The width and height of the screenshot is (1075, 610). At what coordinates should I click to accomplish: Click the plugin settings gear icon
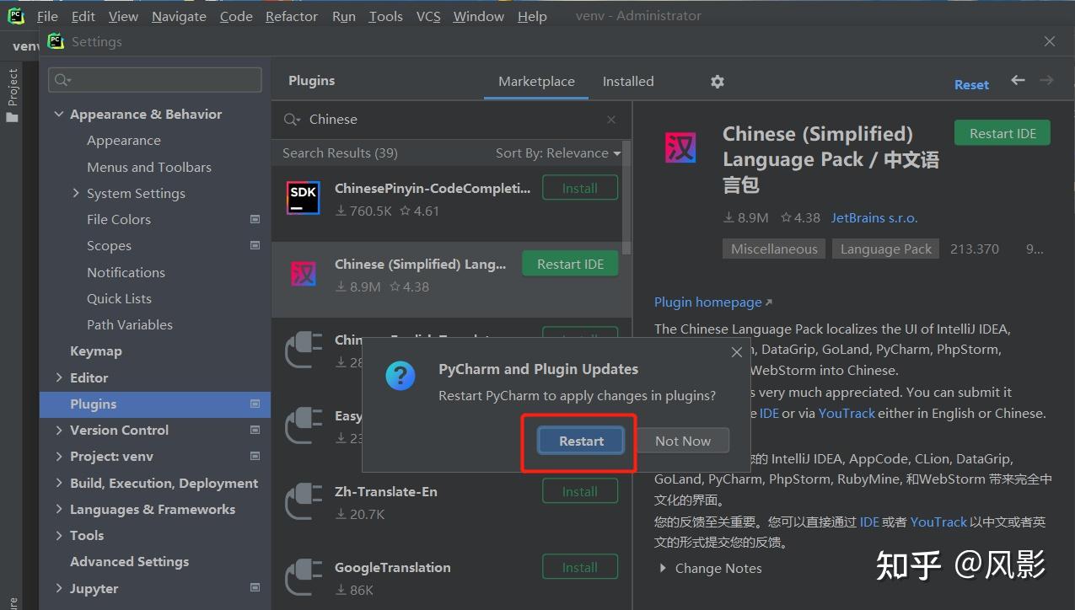717,81
